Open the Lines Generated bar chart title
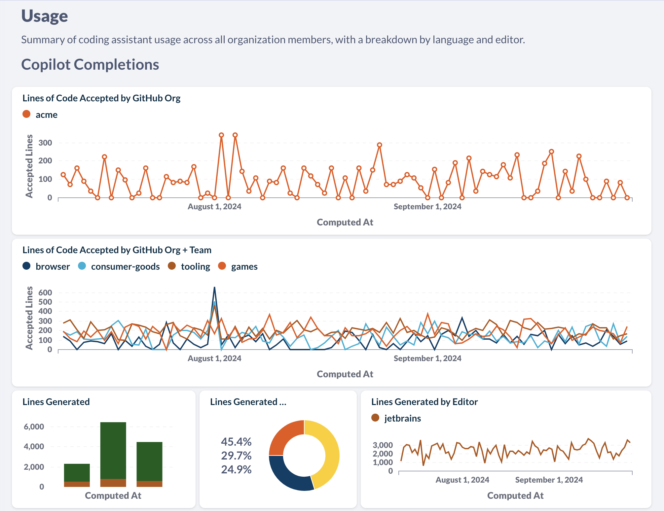 (x=56, y=402)
